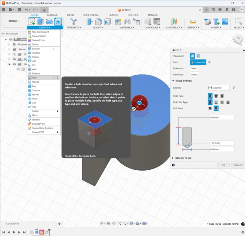Click the Press Pull modify icon
This screenshot has height=236, width=245.
89,21
